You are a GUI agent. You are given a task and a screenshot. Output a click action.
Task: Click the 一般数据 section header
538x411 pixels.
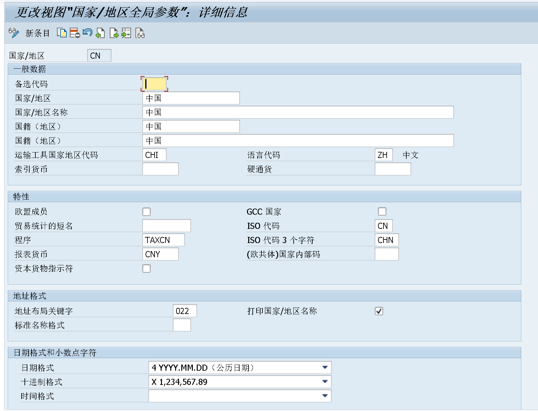pyautogui.click(x=264, y=69)
